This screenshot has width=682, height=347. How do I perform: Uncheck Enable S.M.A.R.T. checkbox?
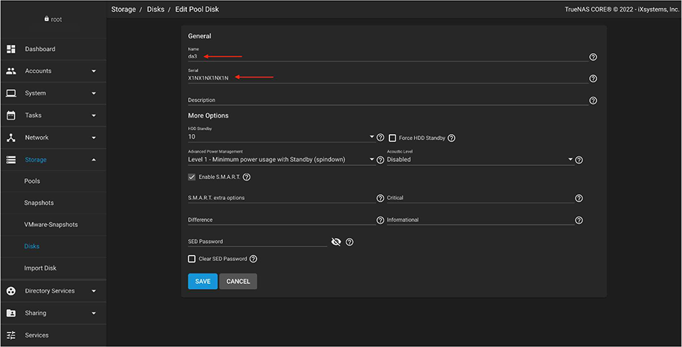pyautogui.click(x=192, y=177)
